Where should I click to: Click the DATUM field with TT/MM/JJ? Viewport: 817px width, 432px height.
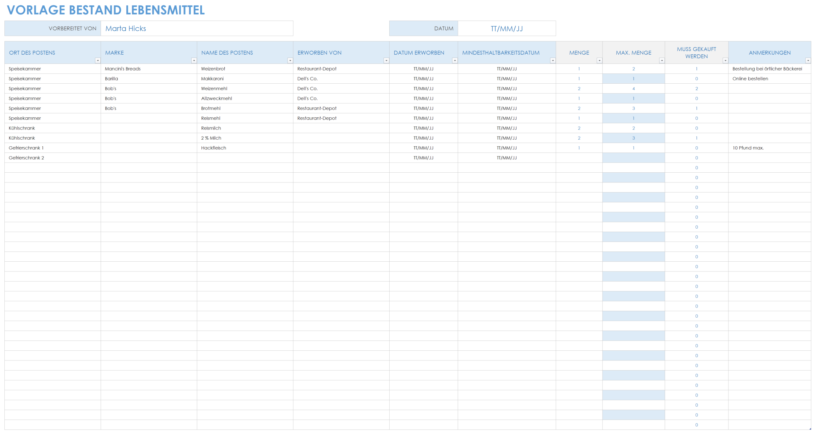click(x=507, y=28)
